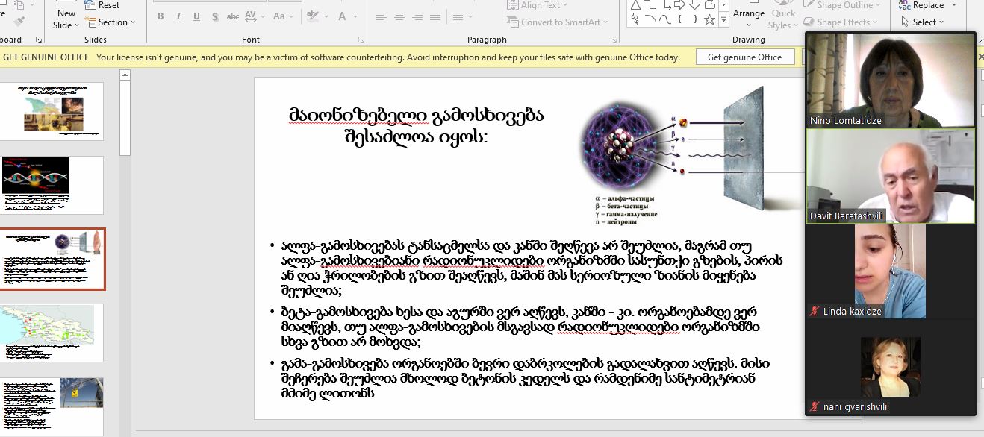Screen dimensions: 984x437
Task: Click the Get genuine Office button
Action: tap(744, 57)
